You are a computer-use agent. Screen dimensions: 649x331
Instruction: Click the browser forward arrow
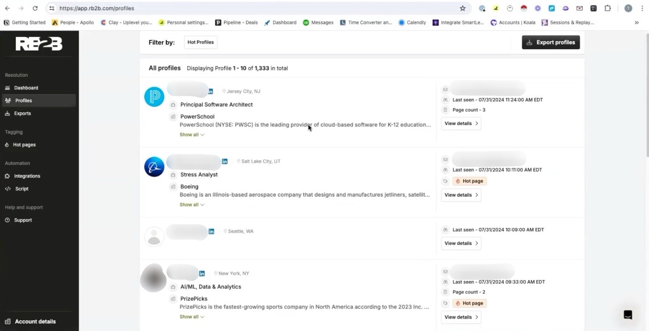[21, 8]
